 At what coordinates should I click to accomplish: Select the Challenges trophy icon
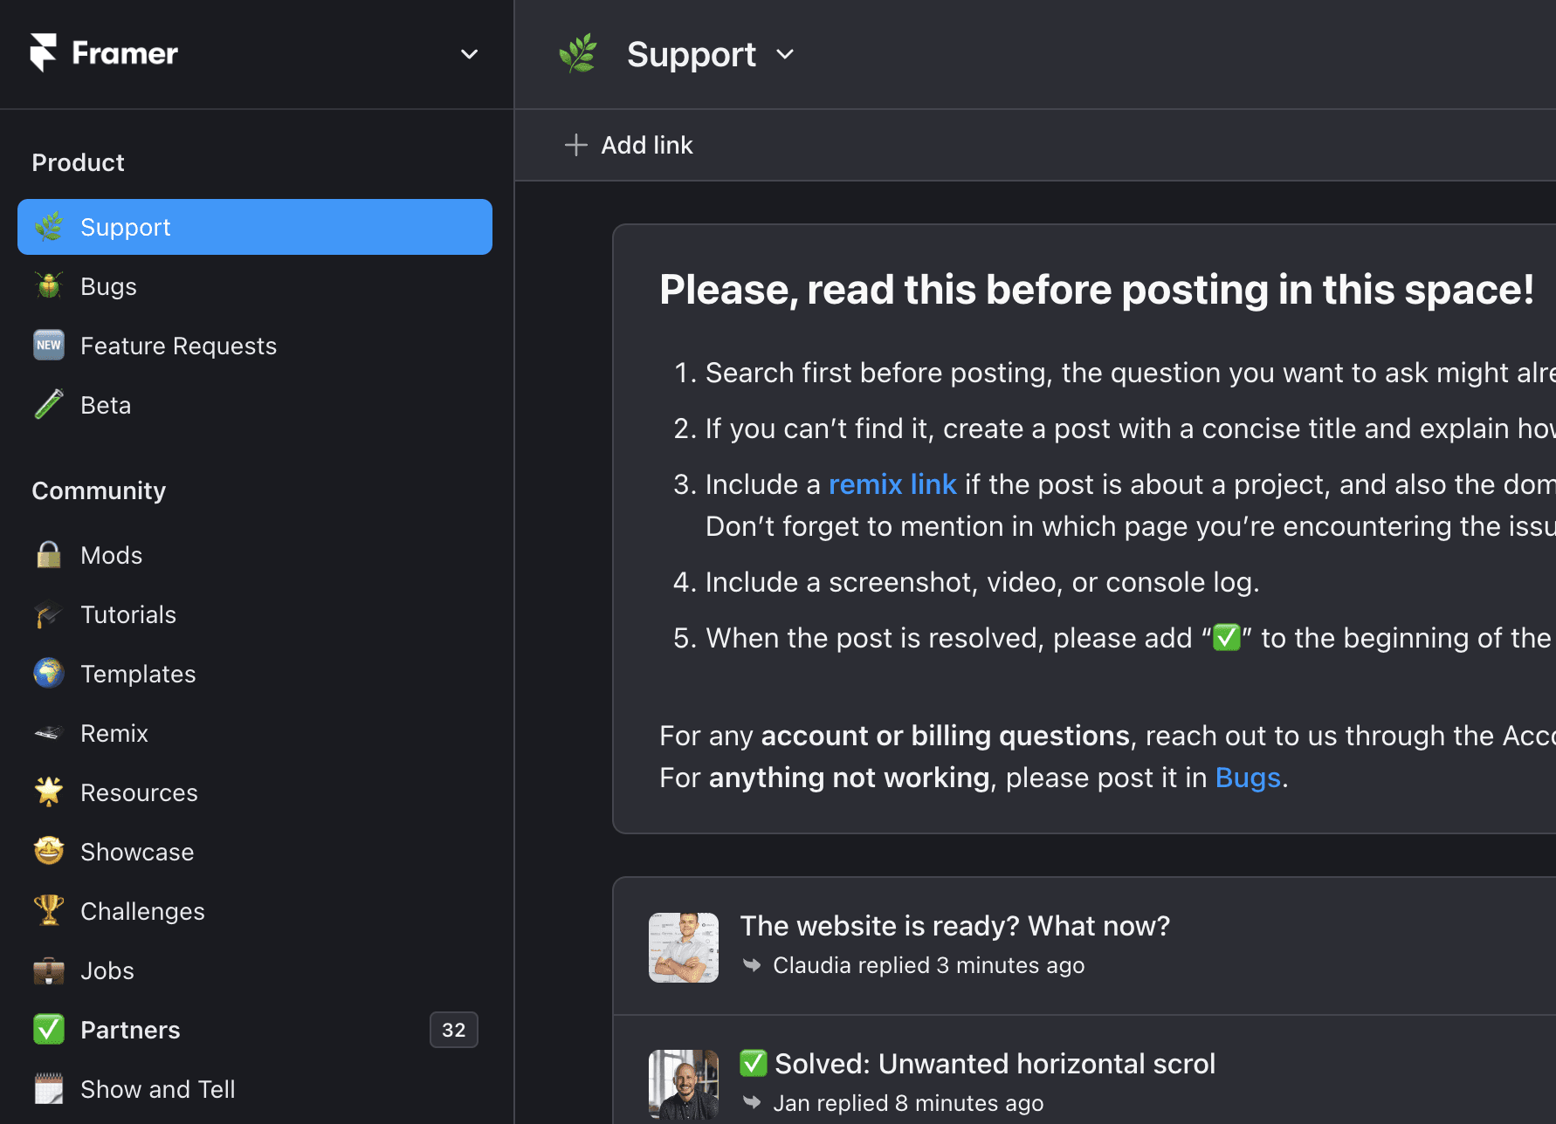[49, 911]
